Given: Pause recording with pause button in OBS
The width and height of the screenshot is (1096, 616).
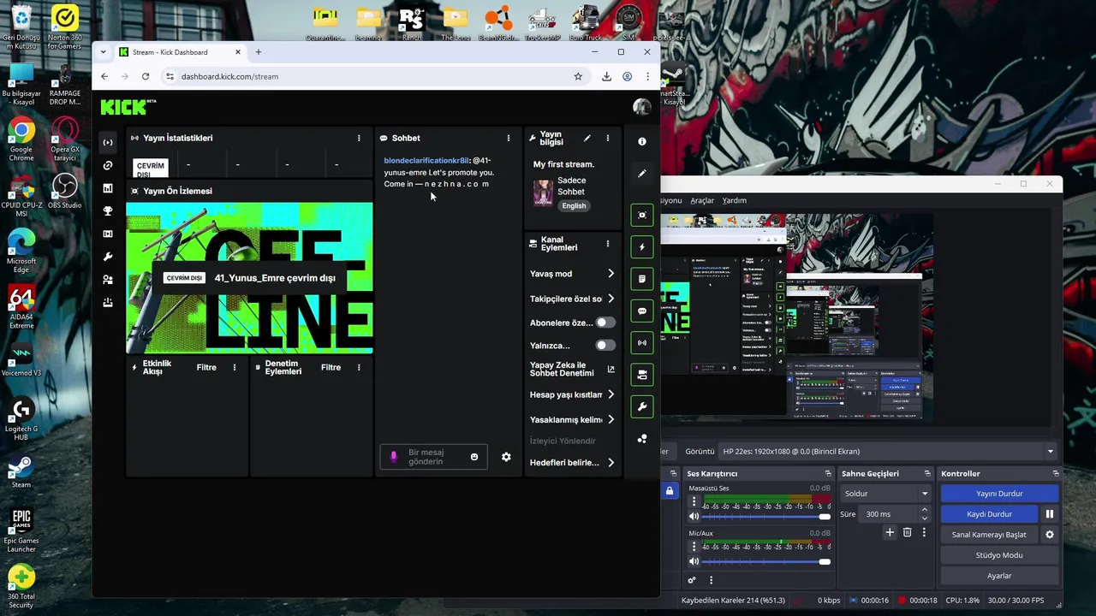Looking at the screenshot, I should (1050, 514).
